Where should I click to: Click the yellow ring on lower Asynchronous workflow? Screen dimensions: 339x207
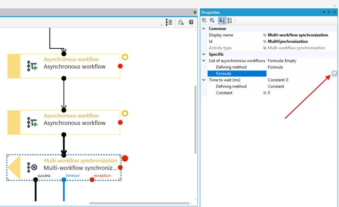coord(125,113)
